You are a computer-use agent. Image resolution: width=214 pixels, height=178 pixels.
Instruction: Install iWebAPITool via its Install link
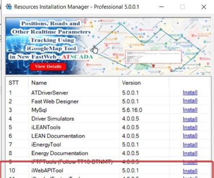(190, 171)
